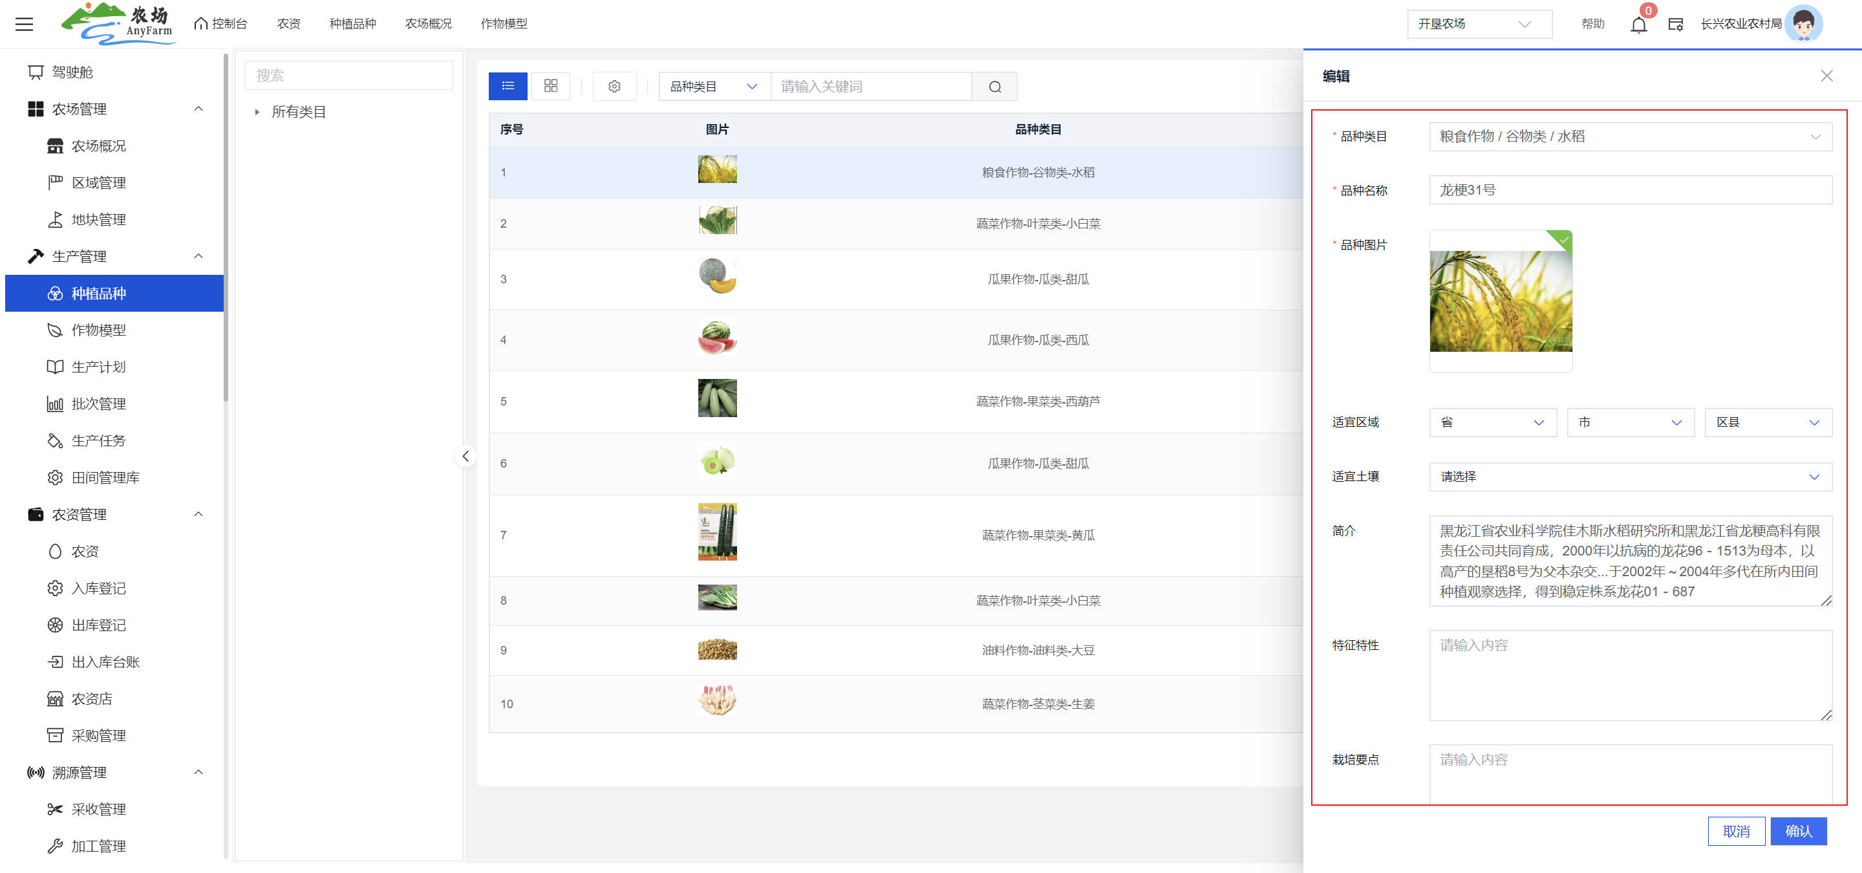Toggle the hamburger menu icon
1862x873 pixels.
pyautogui.click(x=25, y=25)
